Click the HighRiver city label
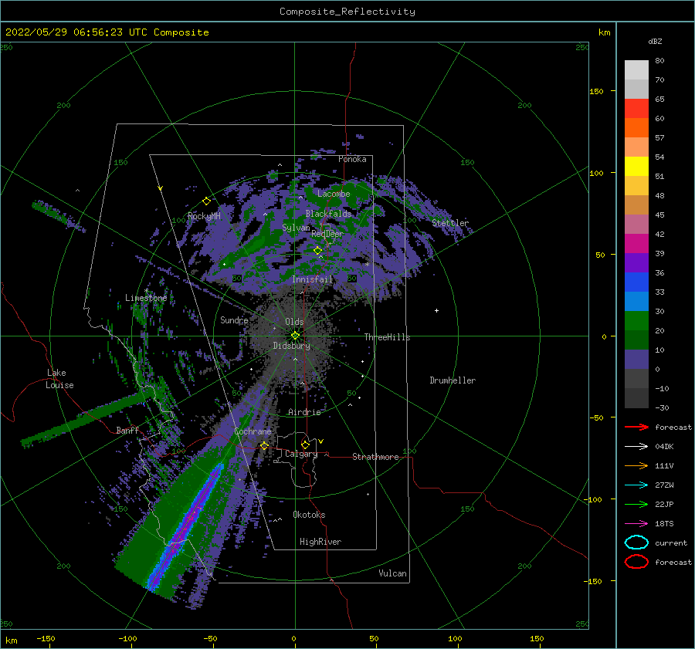Screen dimensions: 695x649 click(320, 542)
